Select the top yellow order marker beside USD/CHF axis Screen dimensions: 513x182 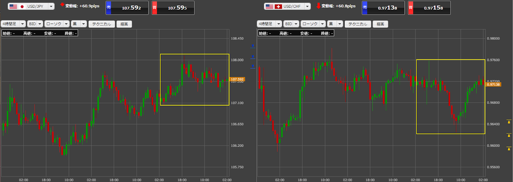point(509,122)
